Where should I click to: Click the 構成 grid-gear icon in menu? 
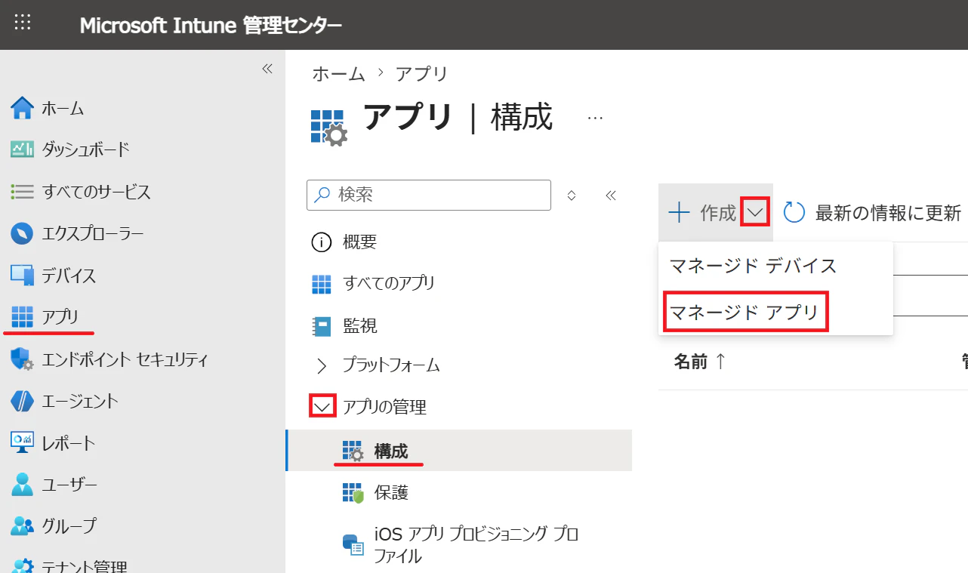coord(353,451)
